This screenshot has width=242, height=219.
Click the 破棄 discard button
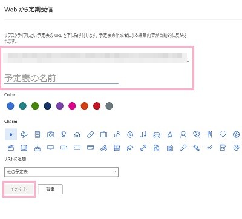[50, 189]
